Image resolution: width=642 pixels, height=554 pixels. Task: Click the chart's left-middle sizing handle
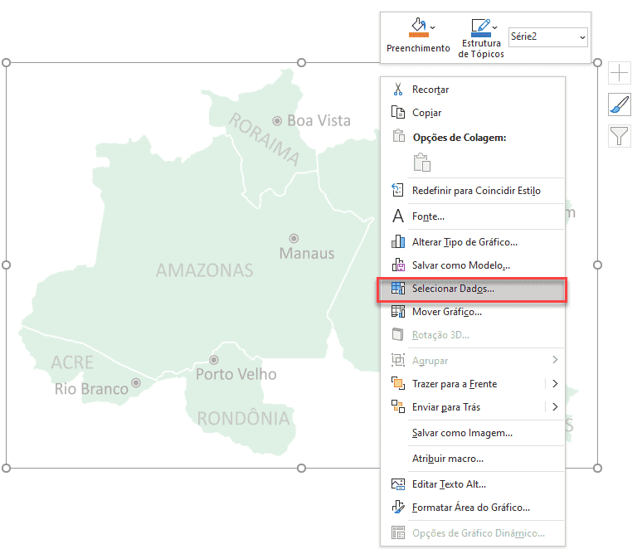pyautogui.click(x=6, y=265)
